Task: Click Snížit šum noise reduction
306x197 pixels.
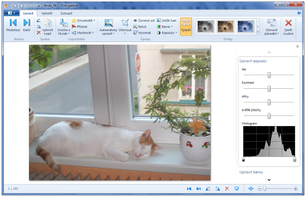Action: (x=166, y=21)
